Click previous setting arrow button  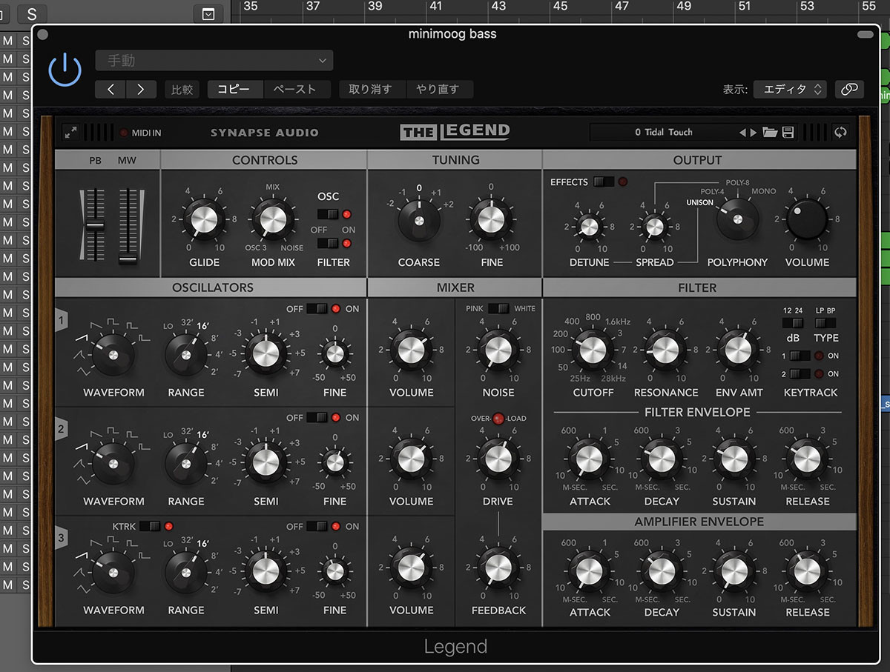[111, 89]
